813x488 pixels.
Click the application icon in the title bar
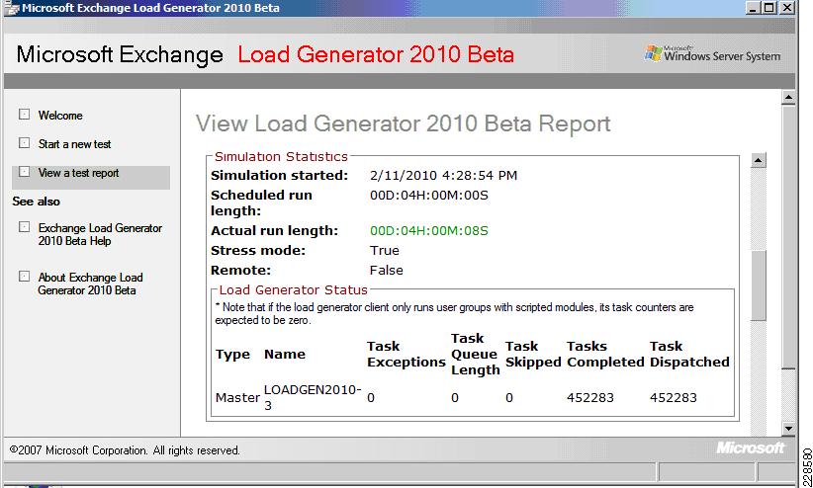[12, 8]
